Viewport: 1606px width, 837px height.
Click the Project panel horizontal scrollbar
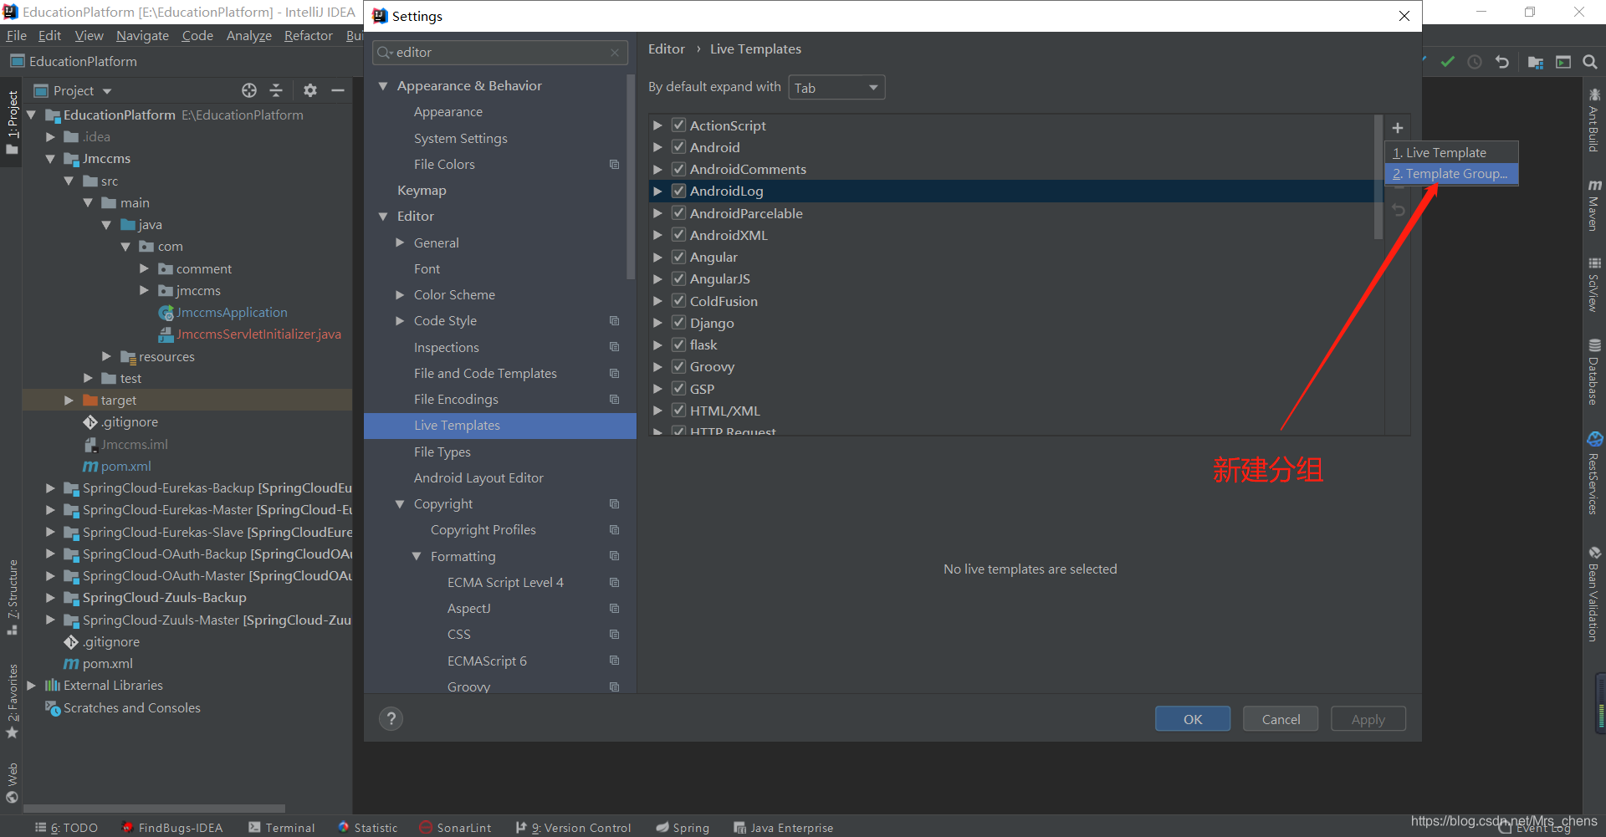pyautogui.click(x=154, y=809)
